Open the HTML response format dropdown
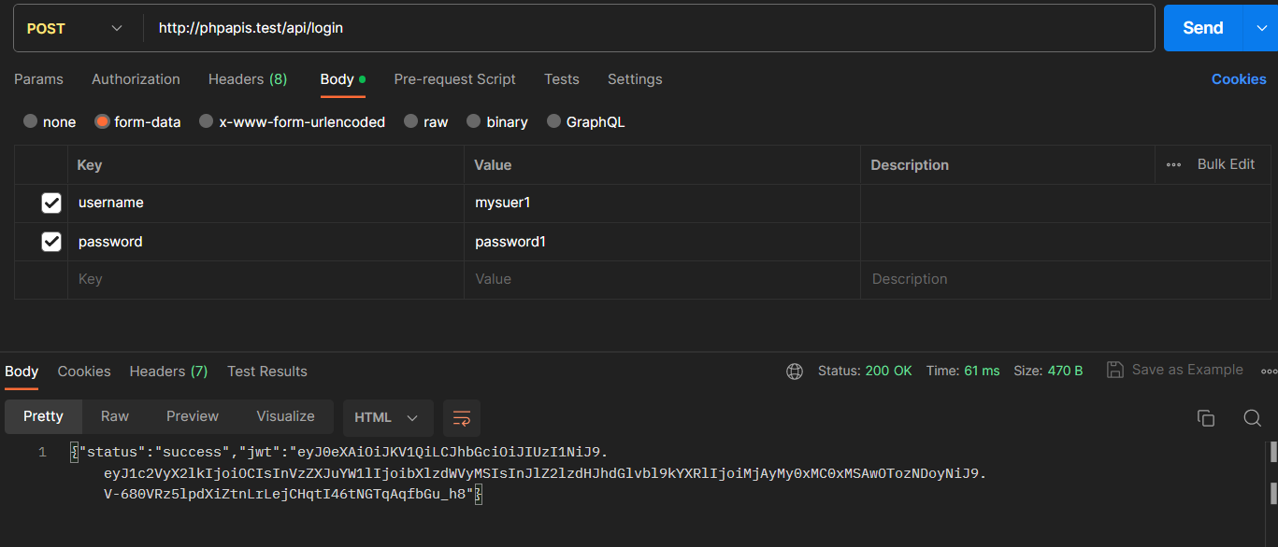1278x547 pixels. coord(388,418)
